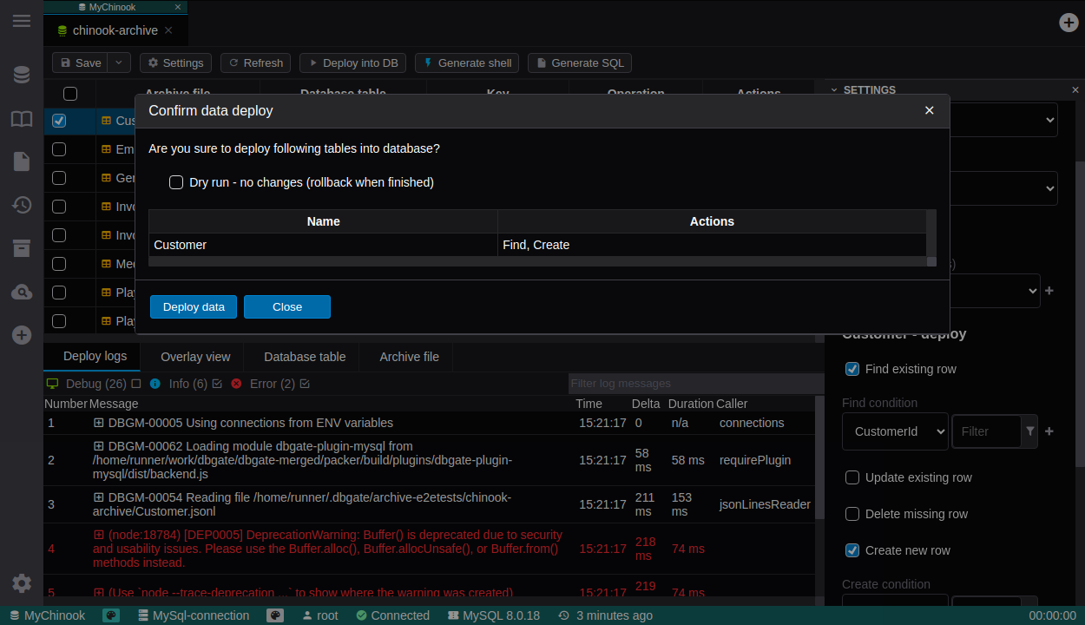Click the settings gear in sidebar
The height and width of the screenshot is (625, 1085).
point(22,583)
